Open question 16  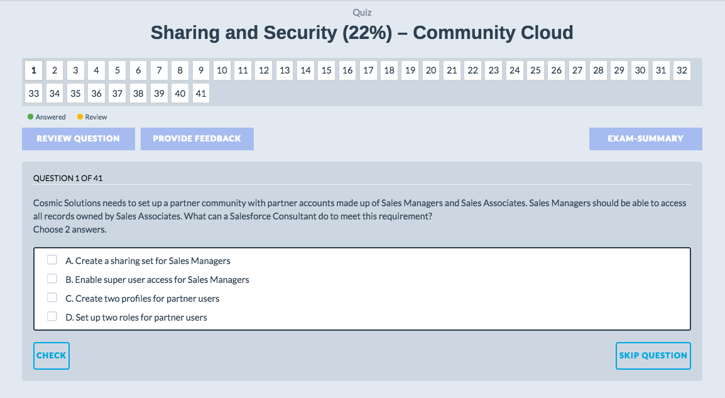[347, 70]
